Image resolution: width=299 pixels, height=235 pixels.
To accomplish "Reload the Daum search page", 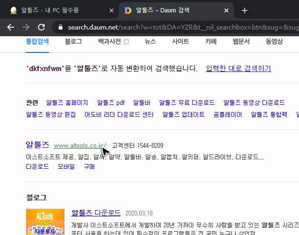I will point(41,27).
